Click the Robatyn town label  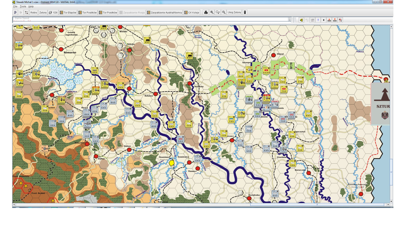(x=149, y=96)
